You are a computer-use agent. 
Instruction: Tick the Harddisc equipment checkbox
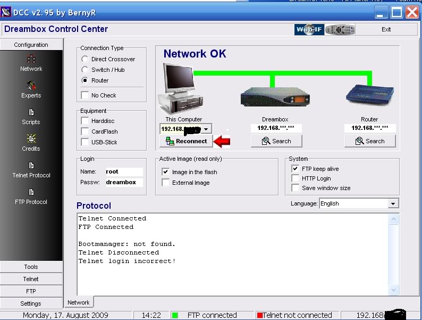[85, 121]
